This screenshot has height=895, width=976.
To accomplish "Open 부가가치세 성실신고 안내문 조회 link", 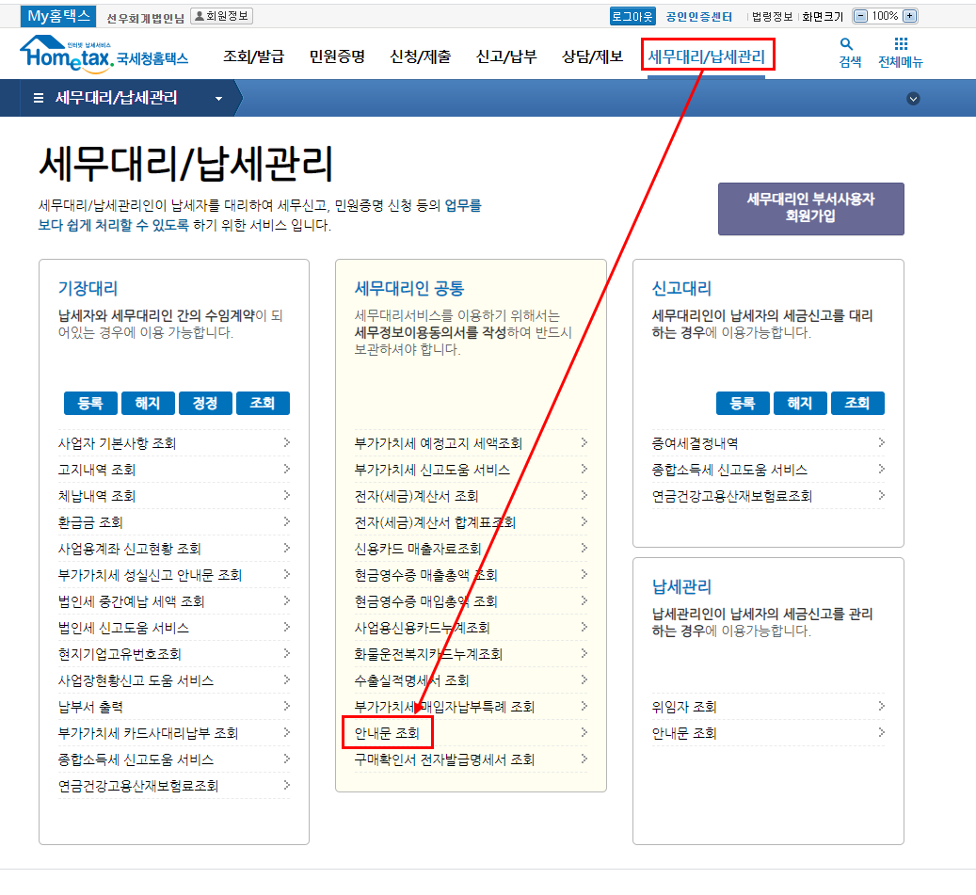I will click(150, 575).
